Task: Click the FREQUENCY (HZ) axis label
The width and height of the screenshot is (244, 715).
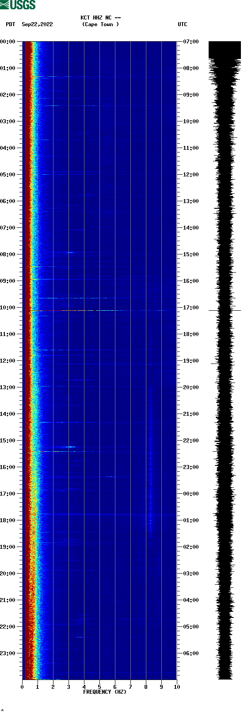Action: (105, 692)
